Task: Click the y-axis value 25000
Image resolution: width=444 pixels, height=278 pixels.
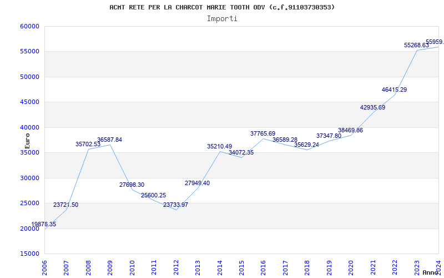Action: [x=29, y=203]
